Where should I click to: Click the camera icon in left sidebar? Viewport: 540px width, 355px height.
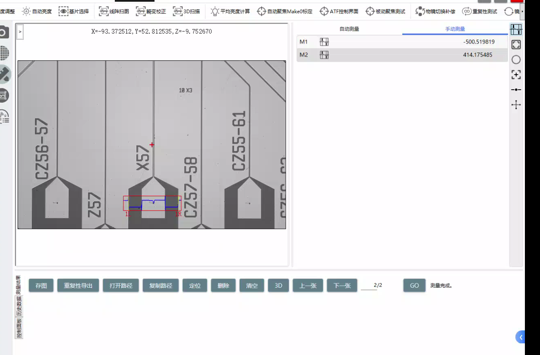[3, 33]
